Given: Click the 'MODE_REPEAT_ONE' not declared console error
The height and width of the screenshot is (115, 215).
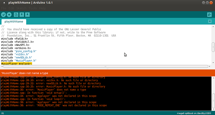Looking at the screenshot, I should [x=54, y=105].
